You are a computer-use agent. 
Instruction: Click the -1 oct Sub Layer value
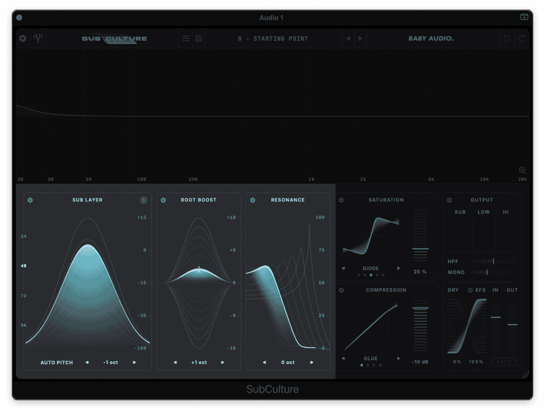tap(111, 362)
